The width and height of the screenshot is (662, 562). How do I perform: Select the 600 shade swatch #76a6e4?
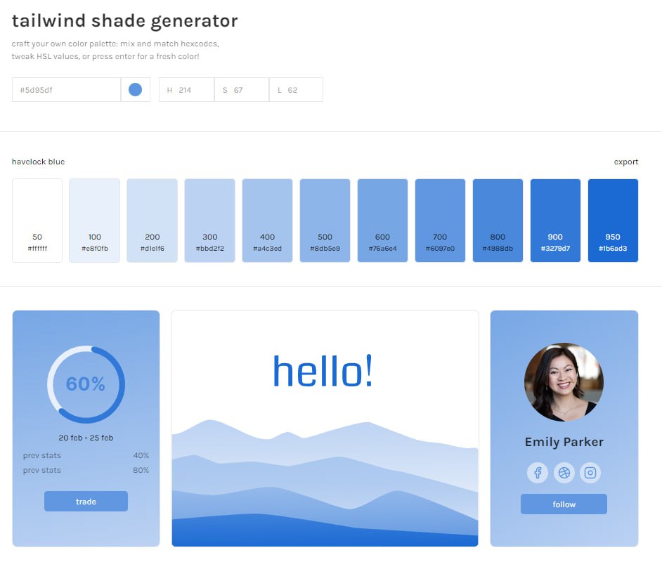pos(382,221)
